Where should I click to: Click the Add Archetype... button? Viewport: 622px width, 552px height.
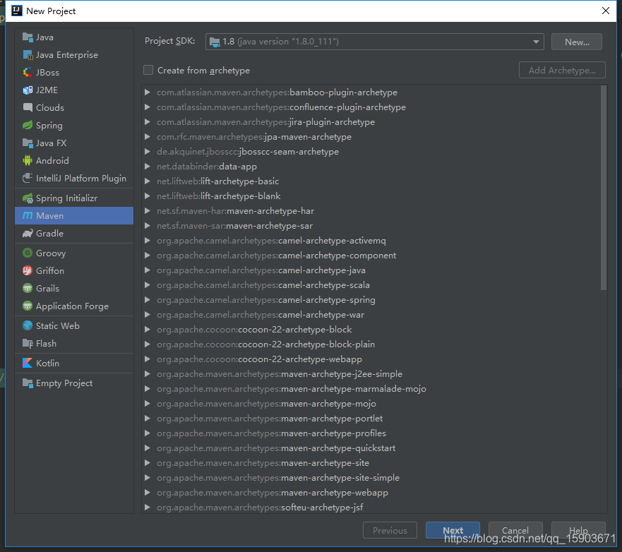click(562, 70)
